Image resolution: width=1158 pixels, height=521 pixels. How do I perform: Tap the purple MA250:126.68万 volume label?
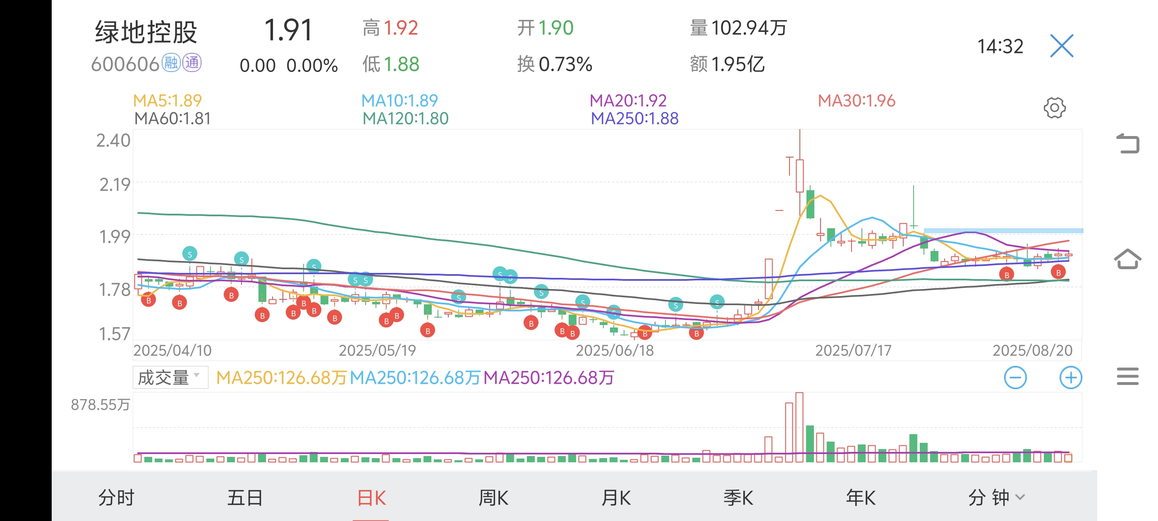[x=548, y=378]
